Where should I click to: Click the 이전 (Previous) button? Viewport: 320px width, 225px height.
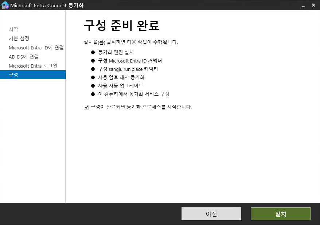tap(211, 214)
